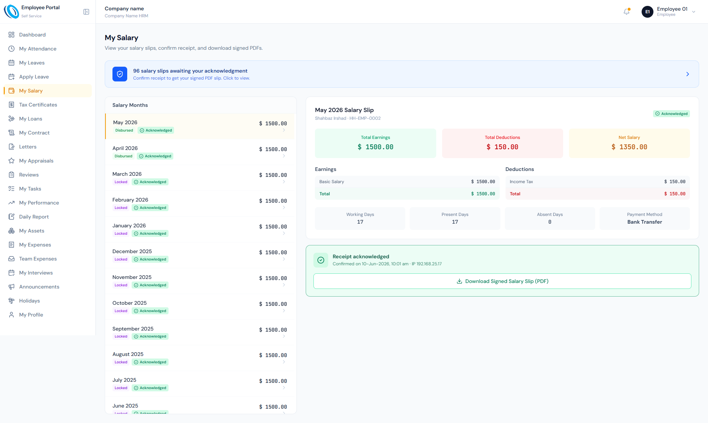This screenshot has height=423, width=708.
Task: Click Locked badge on March 2026
Action: [x=121, y=182]
